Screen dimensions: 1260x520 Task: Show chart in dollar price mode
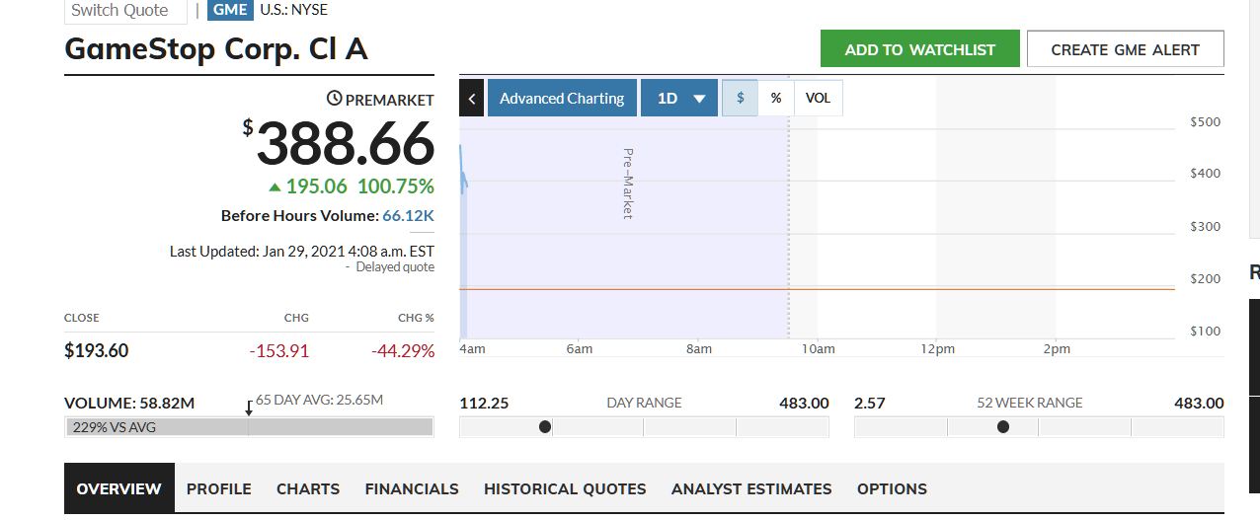coord(740,98)
